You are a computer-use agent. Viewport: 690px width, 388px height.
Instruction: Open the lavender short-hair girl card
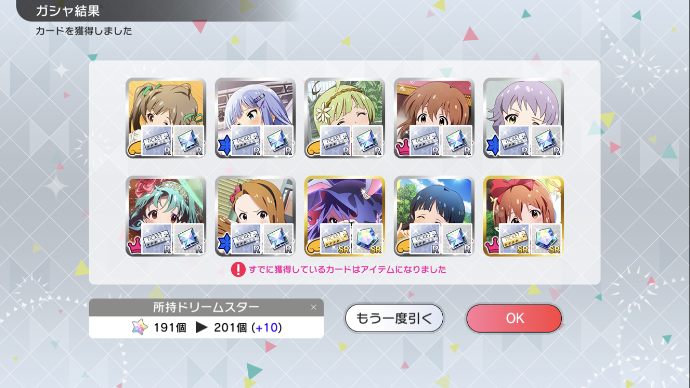523,118
